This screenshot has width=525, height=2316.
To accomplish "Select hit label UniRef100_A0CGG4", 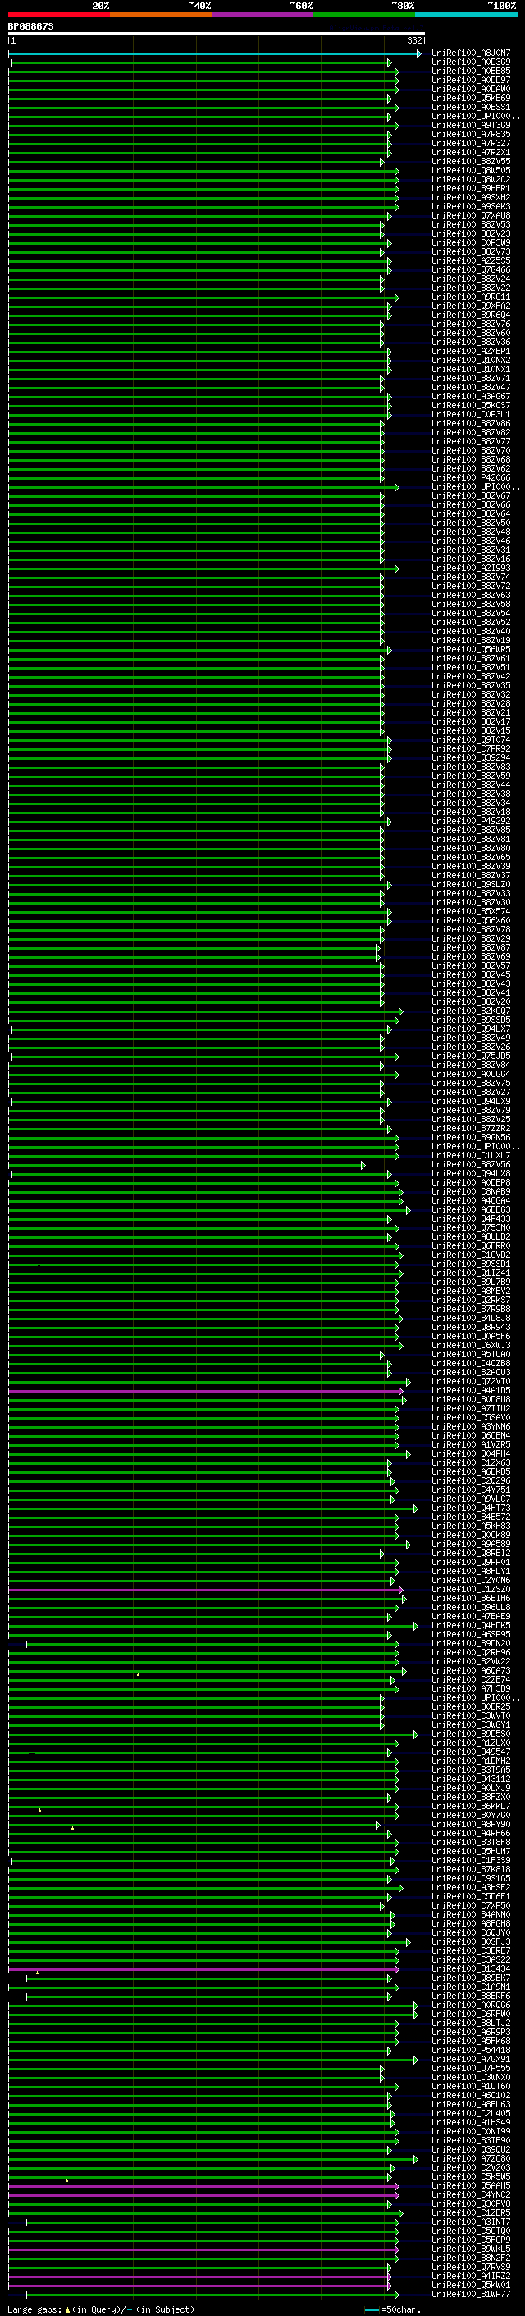I will [x=471, y=1075].
